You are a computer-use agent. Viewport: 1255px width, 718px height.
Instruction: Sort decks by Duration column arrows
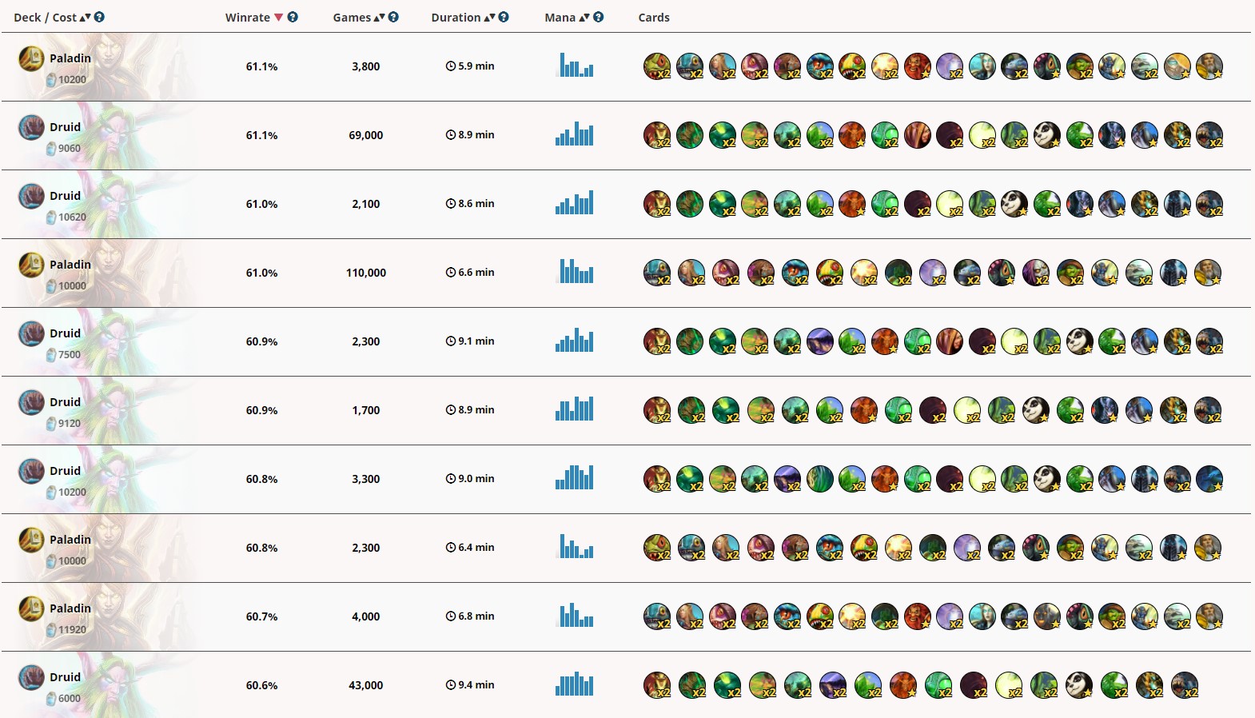coord(489,17)
